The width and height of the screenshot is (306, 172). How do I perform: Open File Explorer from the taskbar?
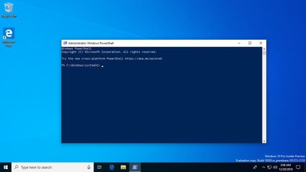(123, 167)
